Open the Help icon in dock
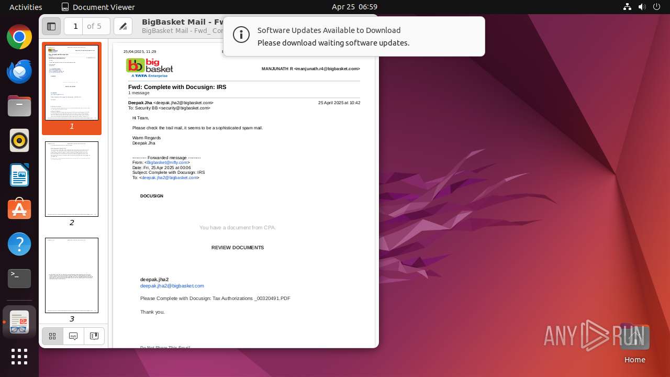This screenshot has height=377, width=670. click(x=19, y=245)
